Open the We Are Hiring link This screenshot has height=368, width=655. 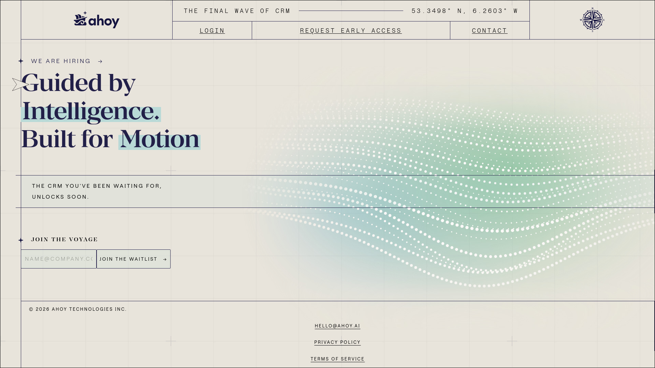(x=61, y=61)
